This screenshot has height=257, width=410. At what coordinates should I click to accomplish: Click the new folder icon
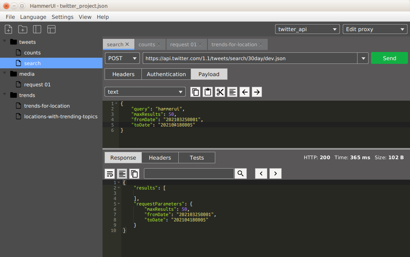click(x=23, y=29)
